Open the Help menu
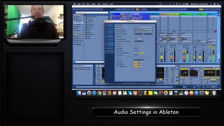 pyautogui.click(x=111, y=4)
